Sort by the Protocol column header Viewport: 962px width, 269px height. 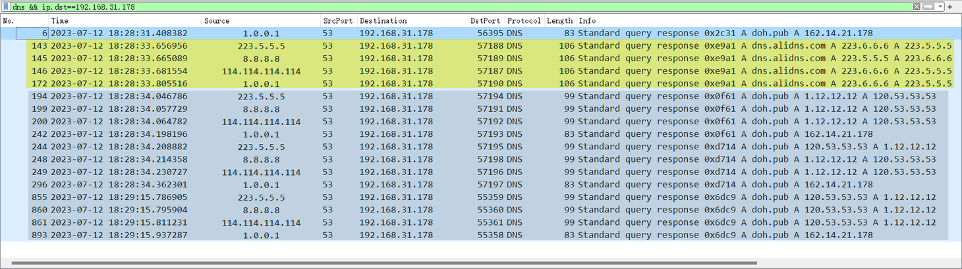click(x=523, y=21)
